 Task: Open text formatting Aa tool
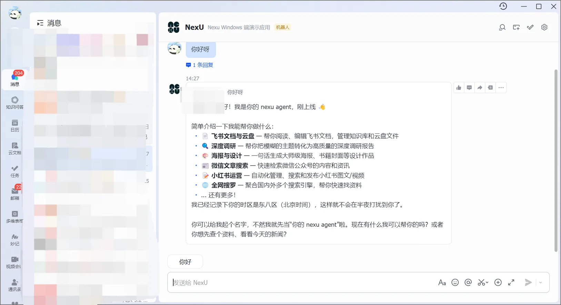coord(442,283)
